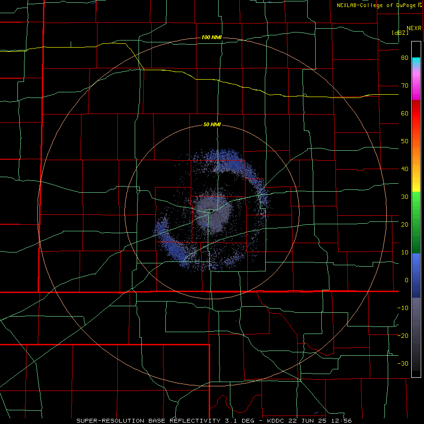Viewport: 424px width, 424px height.
Task: Click the '100 NMI' range ring label
Action: point(212,37)
